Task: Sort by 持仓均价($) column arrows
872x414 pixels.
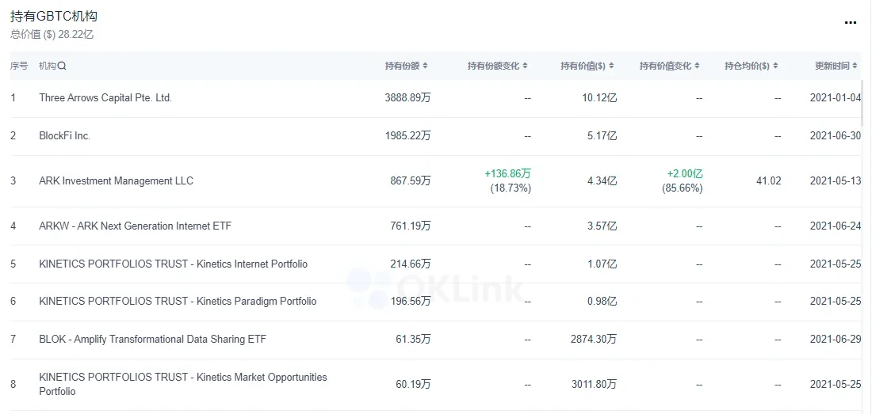Action: [x=775, y=66]
